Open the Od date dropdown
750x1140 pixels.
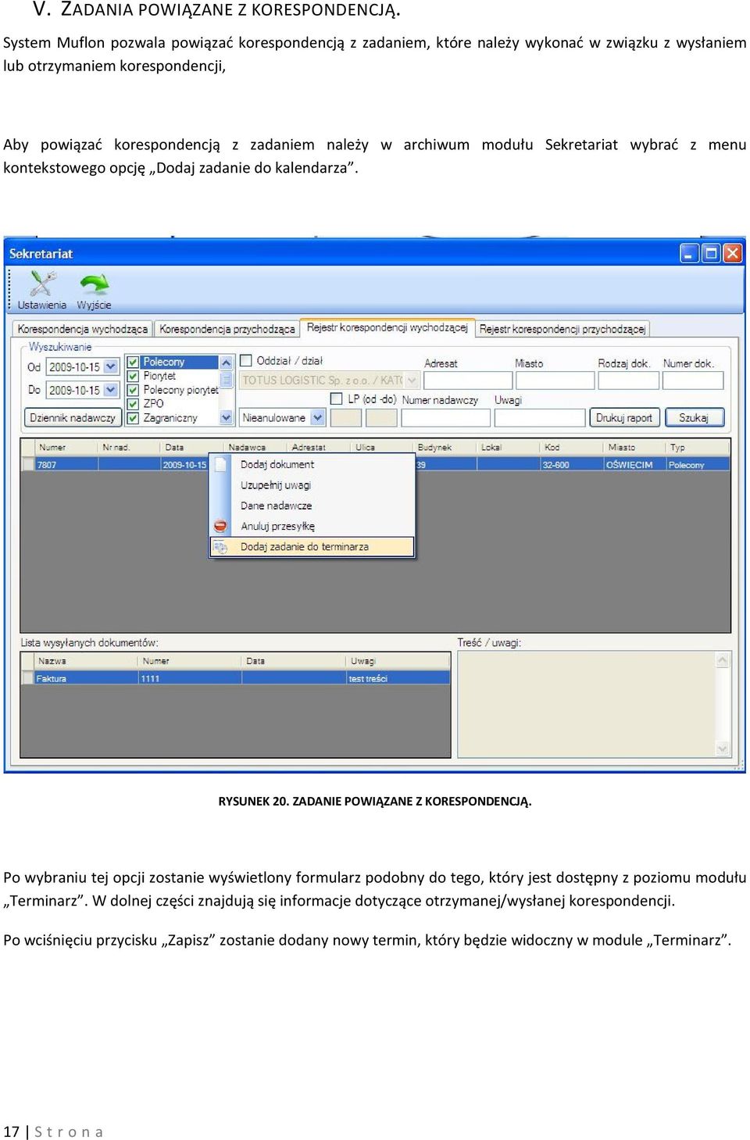pyautogui.click(x=111, y=366)
